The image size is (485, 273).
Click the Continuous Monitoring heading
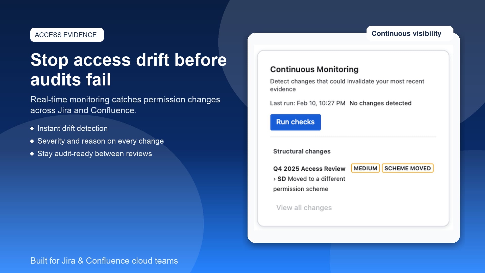coord(314,69)
